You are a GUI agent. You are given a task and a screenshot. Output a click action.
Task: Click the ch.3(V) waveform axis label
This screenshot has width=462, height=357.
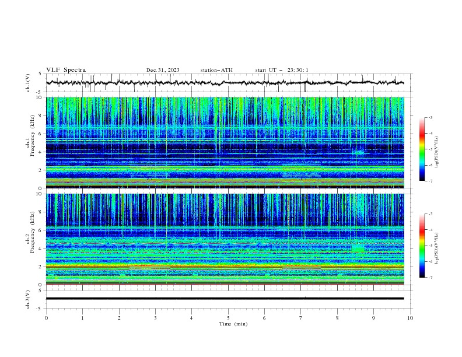[28, 299]
